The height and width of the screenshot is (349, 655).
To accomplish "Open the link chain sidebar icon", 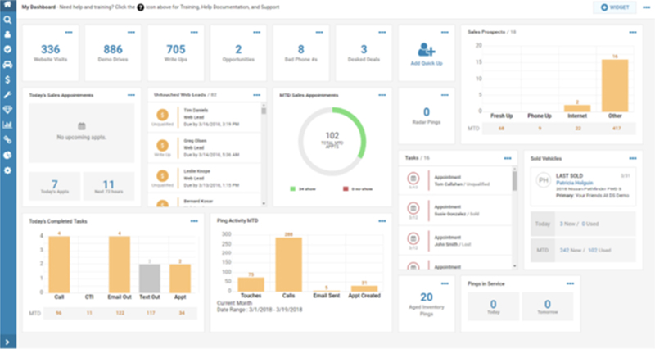I will click(7, 140).
